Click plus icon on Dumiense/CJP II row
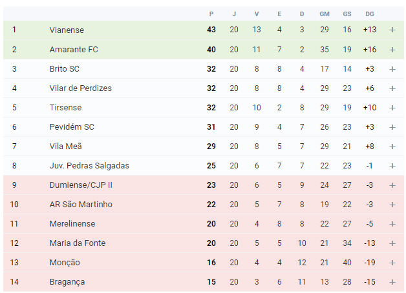The height and width of the screenshot is (293, 406). [x=392, y=185]
